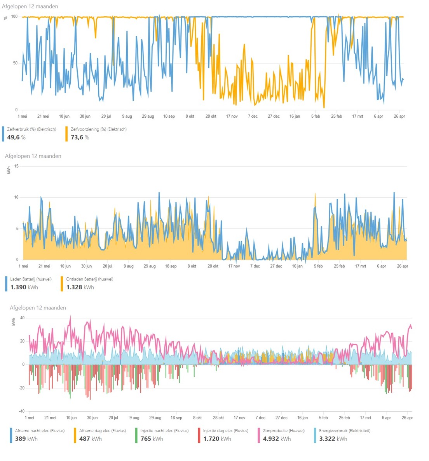
Task: Click the 3.322 kWh energy consumption total
Action: coord(333,439)
